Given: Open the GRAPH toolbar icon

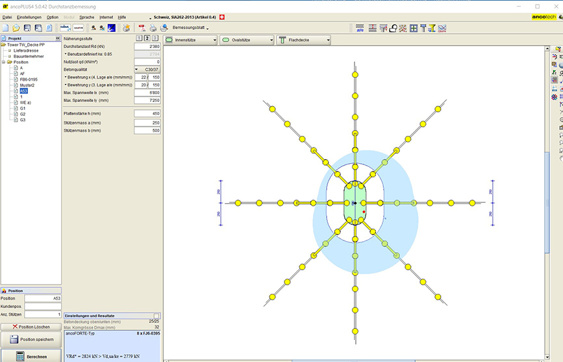Looking at the screenshot, I should click(x=442, y=28).
